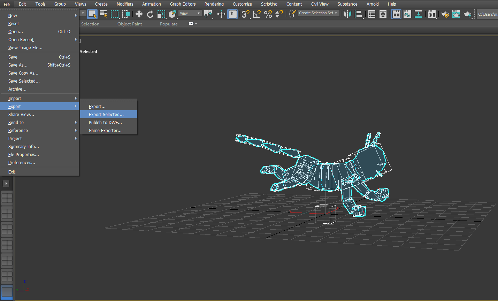Activate the Select and Move tool
The width and height of the screenshot is (498, 301).
pyautogui.click(x=139, y=14)
